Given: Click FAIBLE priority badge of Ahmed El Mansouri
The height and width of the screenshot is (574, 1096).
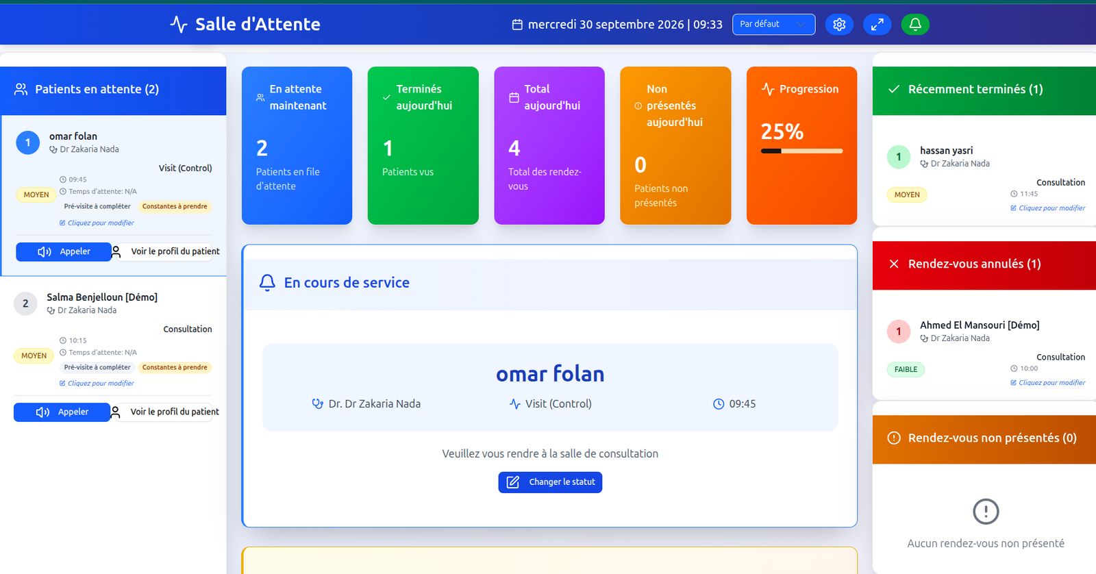Looking at the screenshot, I should (906, 369).
